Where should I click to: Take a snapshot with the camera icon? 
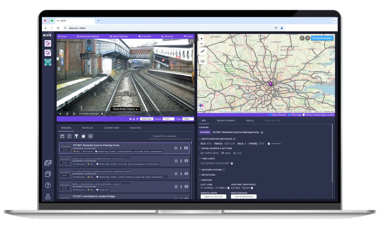coord(130,119)
